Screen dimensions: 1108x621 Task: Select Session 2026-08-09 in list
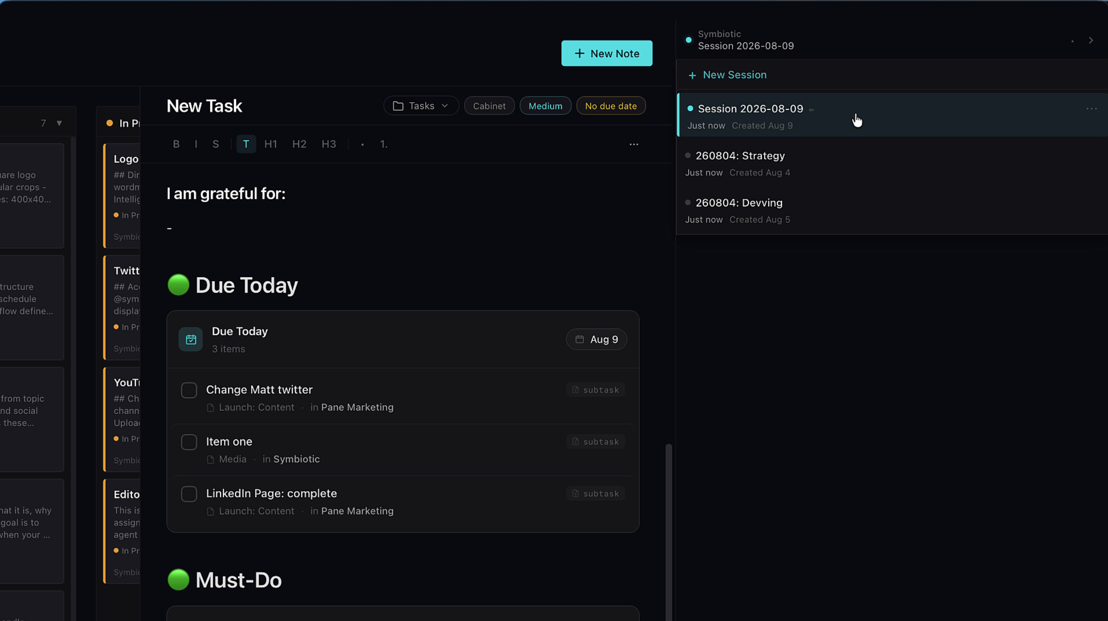[x=893, y=115]
